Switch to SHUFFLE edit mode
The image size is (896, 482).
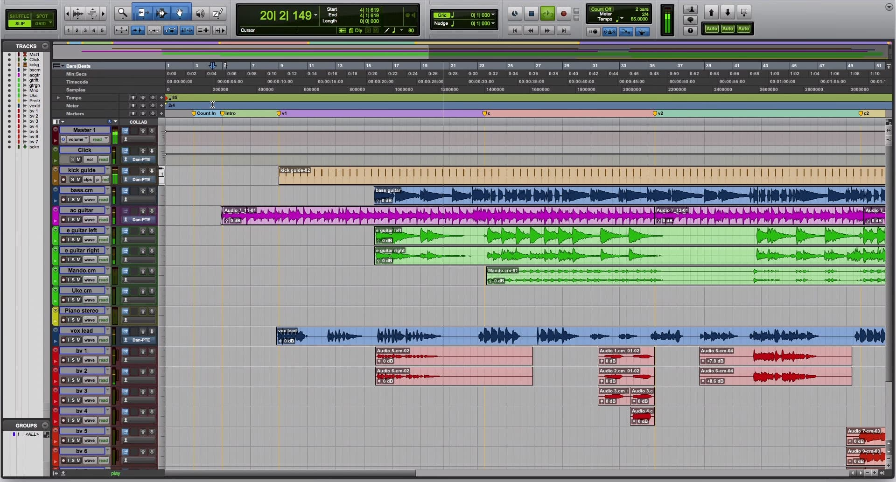click(19, 16)
